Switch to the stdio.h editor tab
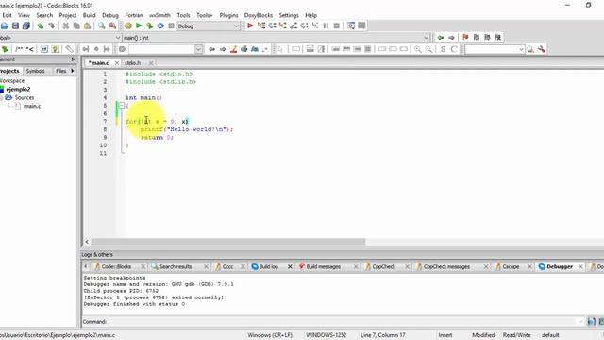Image resolution: width=604 pixels, height=340 pixels. click(x=132, y=63)
